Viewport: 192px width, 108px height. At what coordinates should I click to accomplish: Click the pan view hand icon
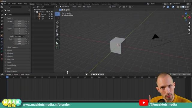[x=189, y=26]
